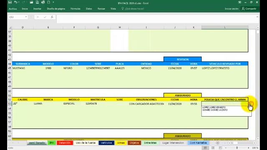Choose GOMEZ GOMEZ JACINTO from the dropdown list
Screen dimensions: 267x150
(215, 110)
